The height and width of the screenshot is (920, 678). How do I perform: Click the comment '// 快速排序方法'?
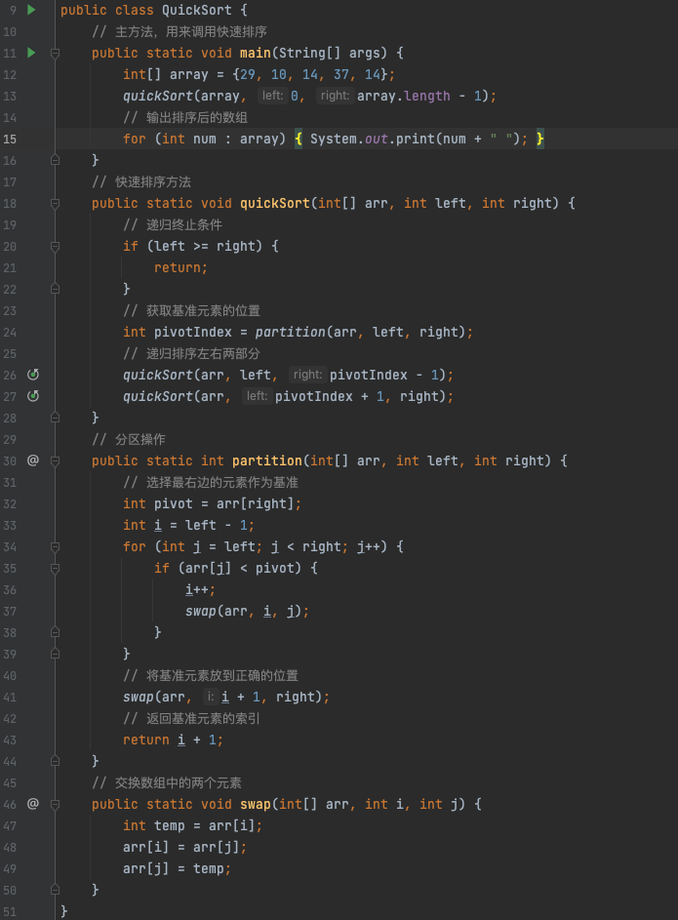141,181
